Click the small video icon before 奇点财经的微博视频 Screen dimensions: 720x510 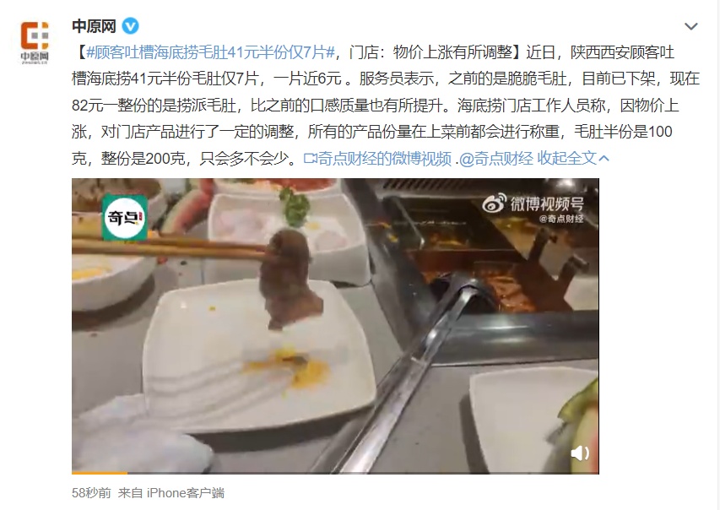311,159
